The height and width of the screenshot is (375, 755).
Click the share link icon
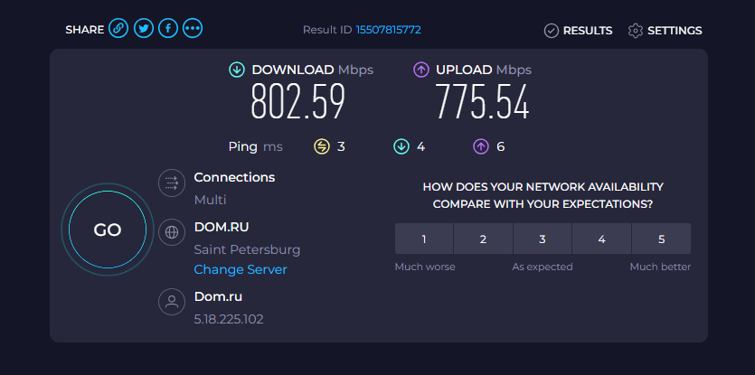118,29
